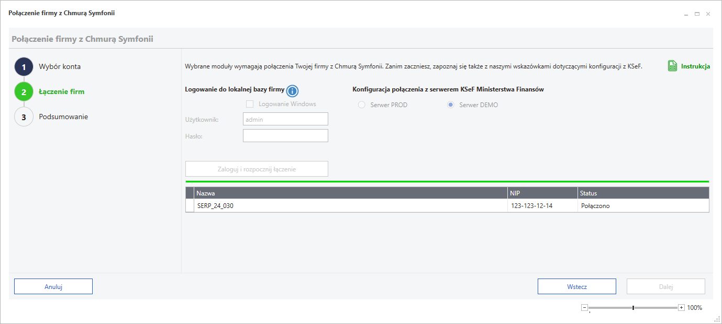
Task: Click Łączenie firm step label
Action: point(61,91)
